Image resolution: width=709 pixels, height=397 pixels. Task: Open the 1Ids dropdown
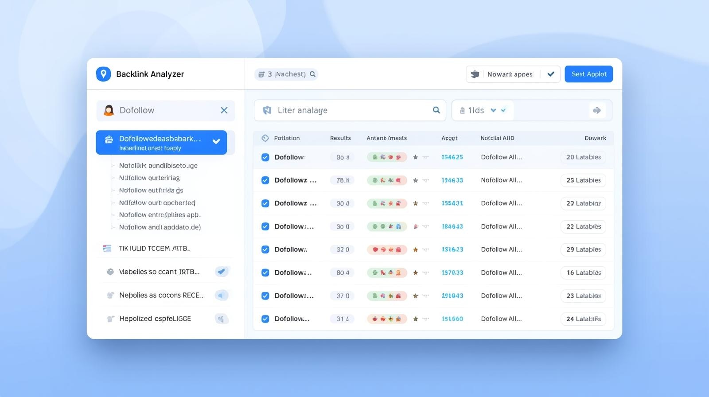483,110
